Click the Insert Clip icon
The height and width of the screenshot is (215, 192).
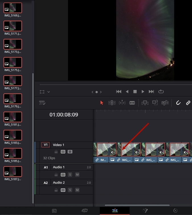click(145, 103)
